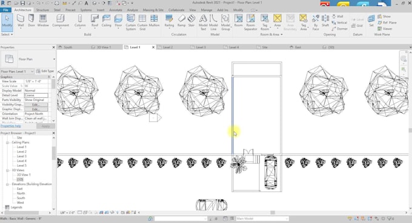This screenshot has width=412, height=223.
Task: Click the Grid datum tool
Action: [357, 25]
